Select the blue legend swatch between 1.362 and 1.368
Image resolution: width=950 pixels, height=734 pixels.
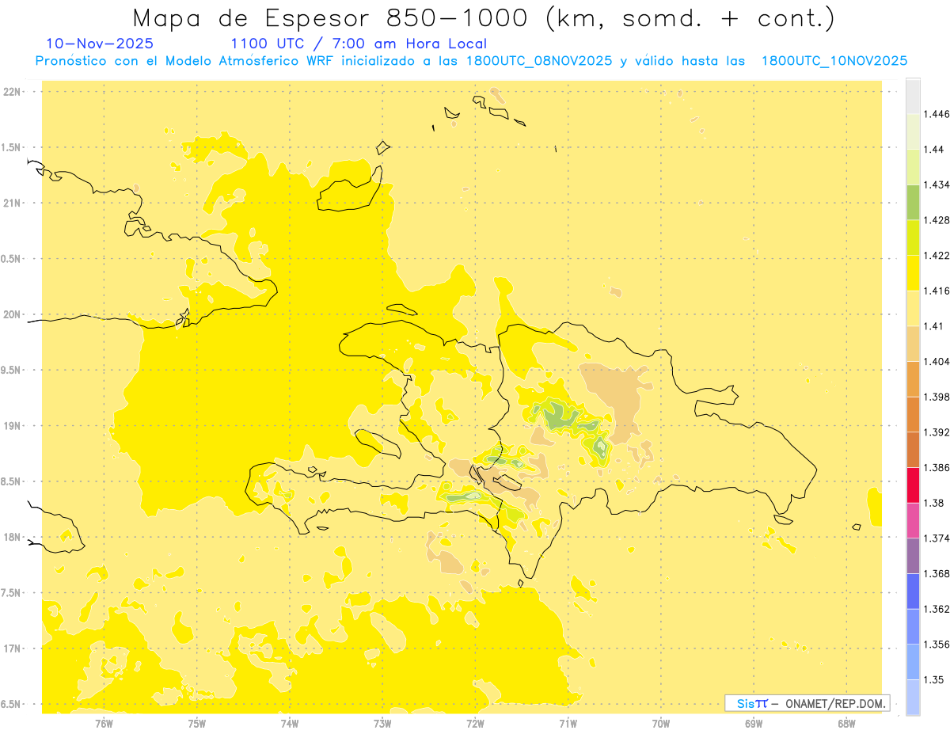[x=913, y=591]
